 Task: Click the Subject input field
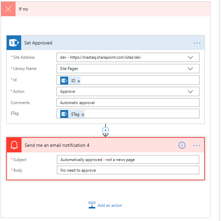(x=128, y=160)
